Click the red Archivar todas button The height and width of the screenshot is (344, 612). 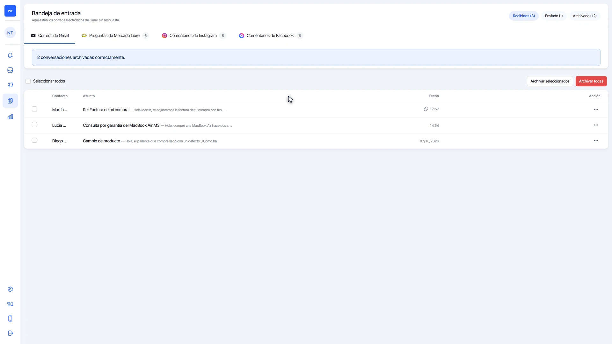click(x=591, y=81)
